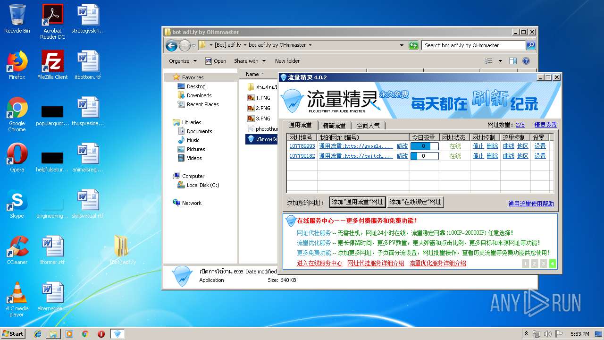This screenshot has height=340, width=604.
Task: Open Skype desktop shortcut
Action: point(17,204)
